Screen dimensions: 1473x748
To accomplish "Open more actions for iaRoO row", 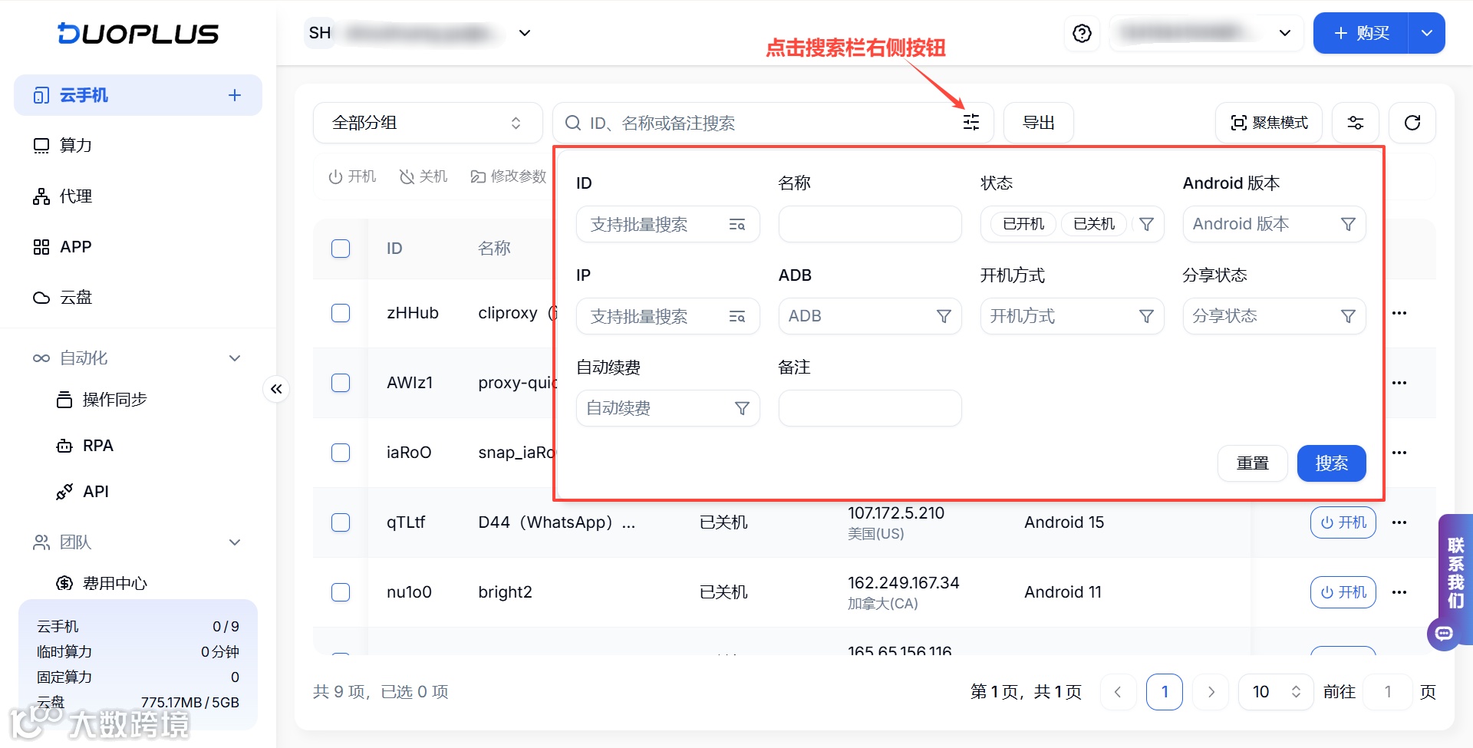I will 1399,453.
